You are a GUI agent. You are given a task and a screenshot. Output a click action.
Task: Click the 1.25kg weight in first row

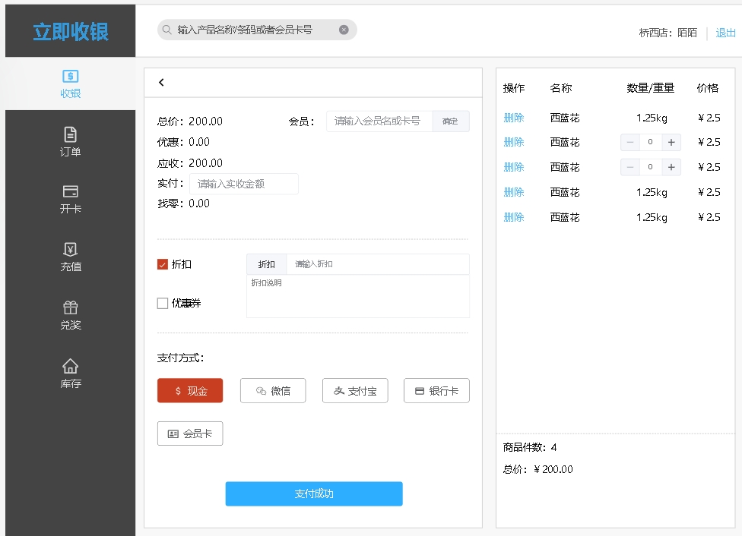coord(652,118)
